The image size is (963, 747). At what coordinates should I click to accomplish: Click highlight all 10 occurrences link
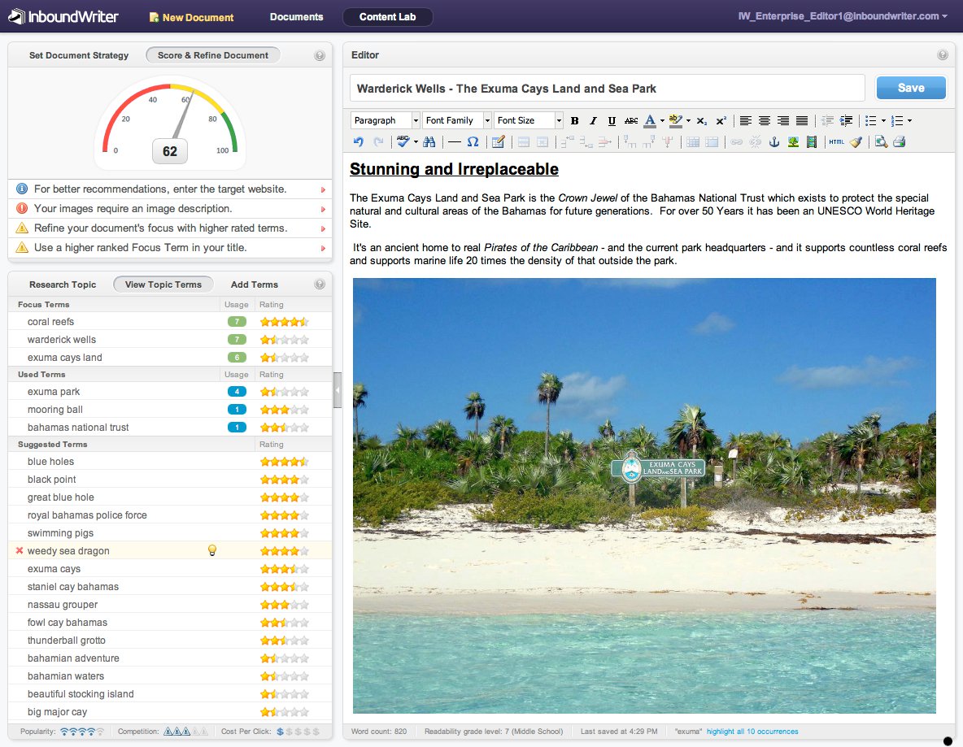pyautogui.click(x=752, y=731)
